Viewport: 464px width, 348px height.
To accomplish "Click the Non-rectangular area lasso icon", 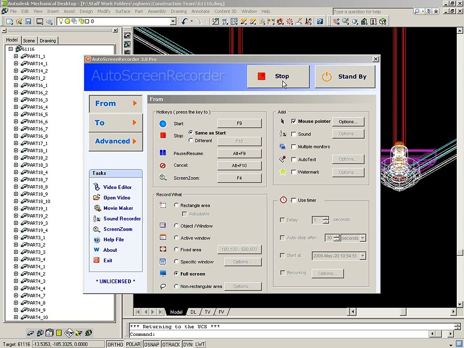I will (x=163, y=287).
